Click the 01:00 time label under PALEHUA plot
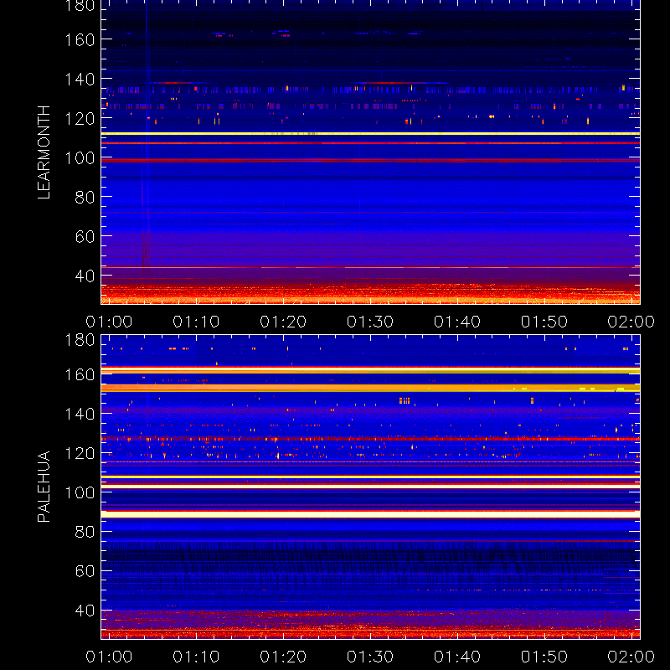Screen dimensions: 670x670 click(109, 657)
